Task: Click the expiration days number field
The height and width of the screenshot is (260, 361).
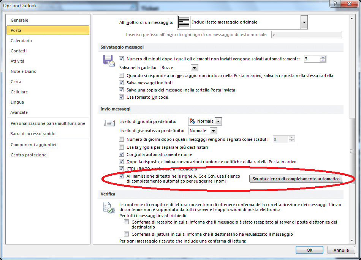Action: click(x=281, y=139)
